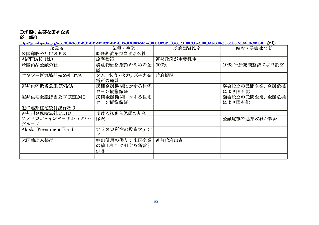Click the note text ※一部は
319x225 pixels.
click(28, 37)
